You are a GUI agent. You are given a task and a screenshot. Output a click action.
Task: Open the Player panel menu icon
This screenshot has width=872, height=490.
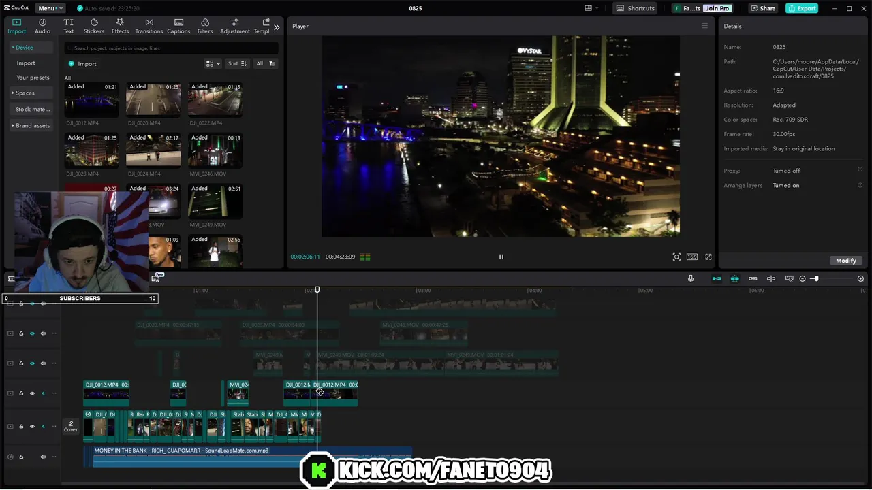tap(705, 26)
